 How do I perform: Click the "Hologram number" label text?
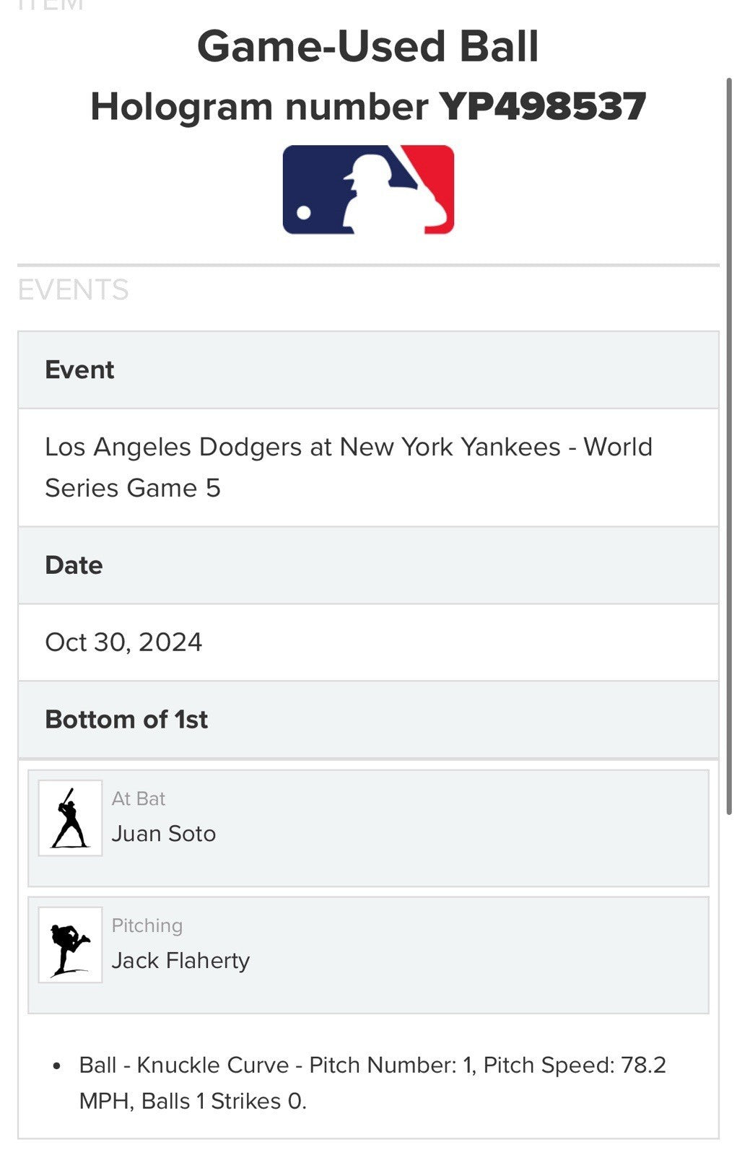pos(259,107)
